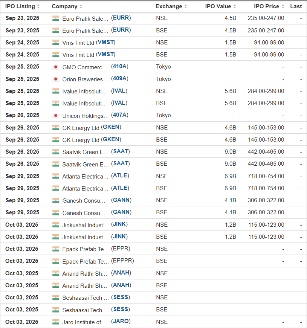Open EURR ticker link in NSE row

point(121,18)
